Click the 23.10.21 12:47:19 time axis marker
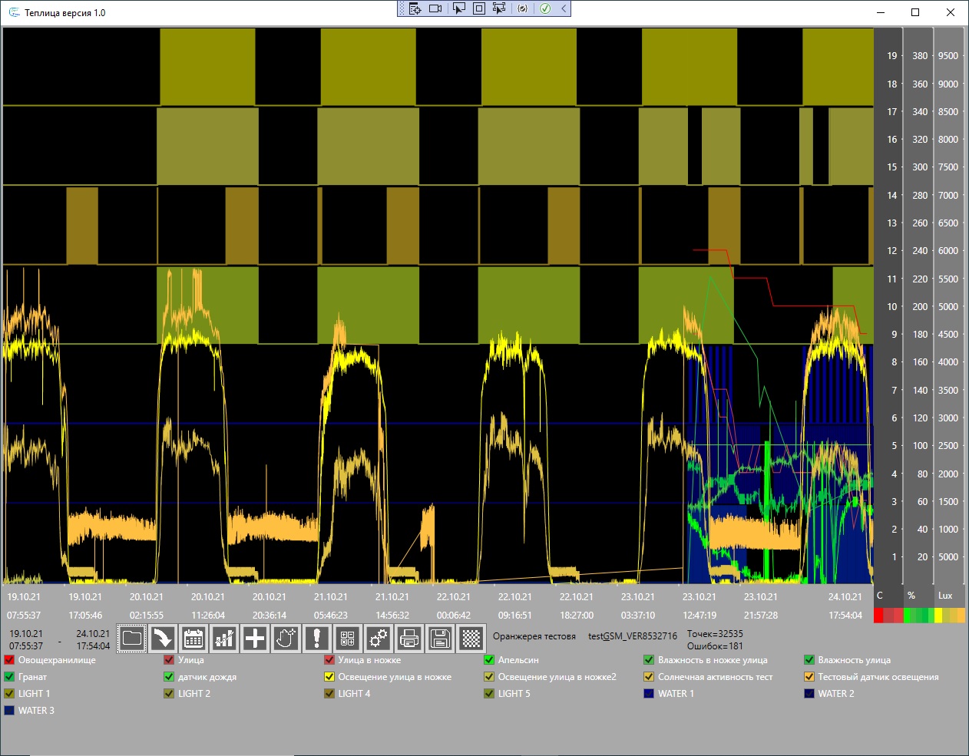Viewport: 969px width, 756px height. click(x=699, y=606)
